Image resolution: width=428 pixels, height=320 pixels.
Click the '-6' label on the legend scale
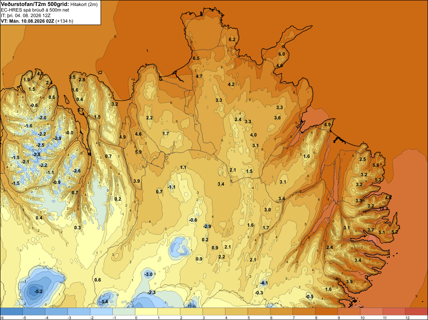[x=2, y=317]
